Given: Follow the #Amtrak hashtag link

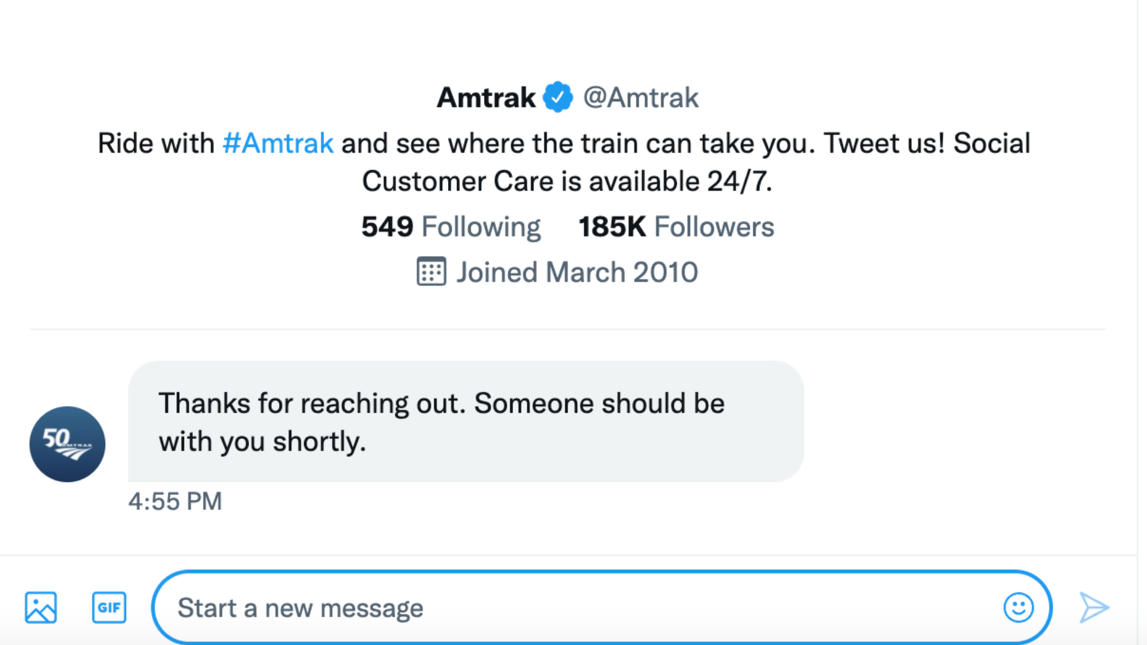Looking at the screenshot, I should click(x=278, y=143).
